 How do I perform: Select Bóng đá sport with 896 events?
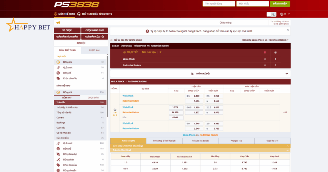tap(80, 92)
